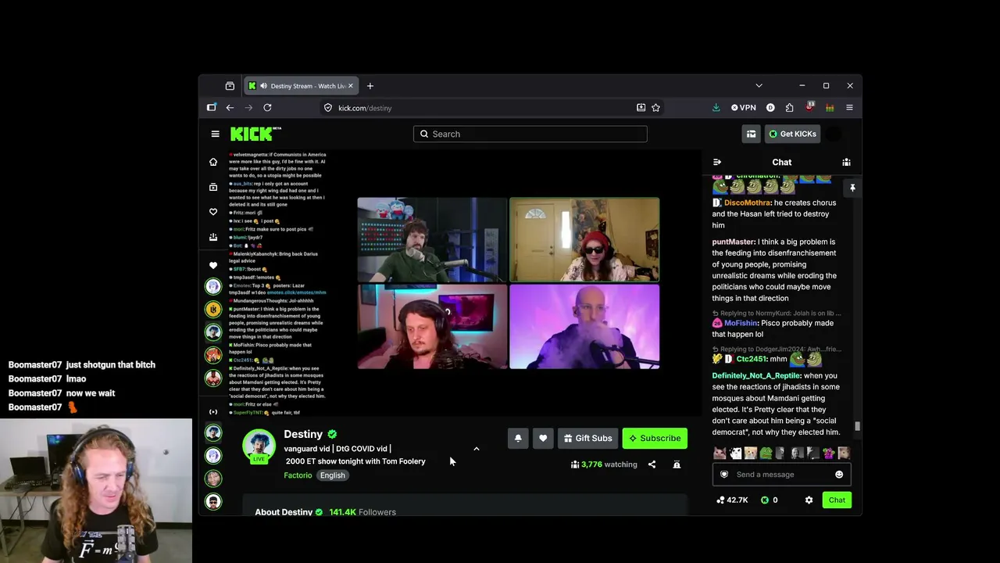Image resolution: width=1000 pixels, height=563 pixels.
Task: Turn on notifications with the bell button
Action: pos(518,438)
